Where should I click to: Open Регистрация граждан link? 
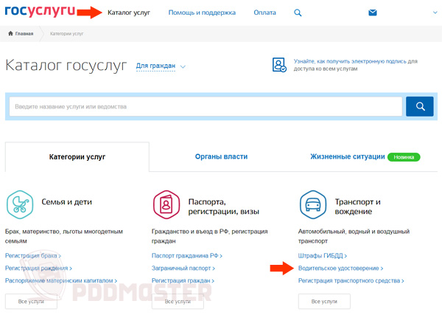pos(183,280)
